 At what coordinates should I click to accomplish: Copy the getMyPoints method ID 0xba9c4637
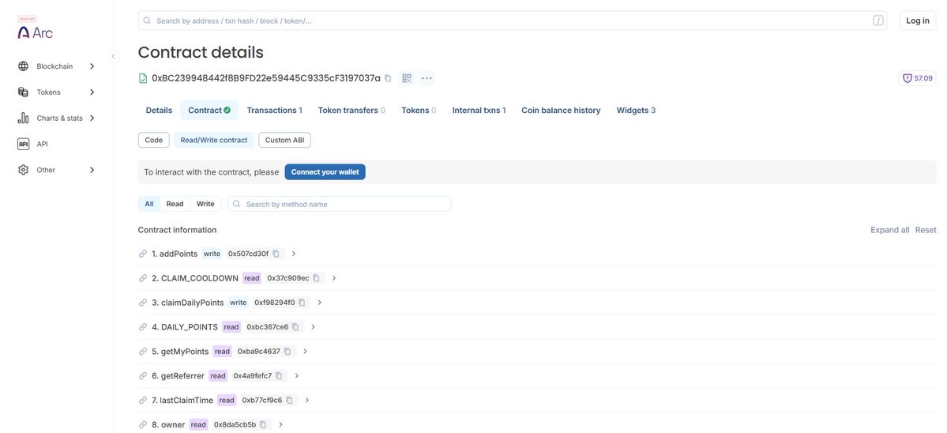(x=287, y=352)
